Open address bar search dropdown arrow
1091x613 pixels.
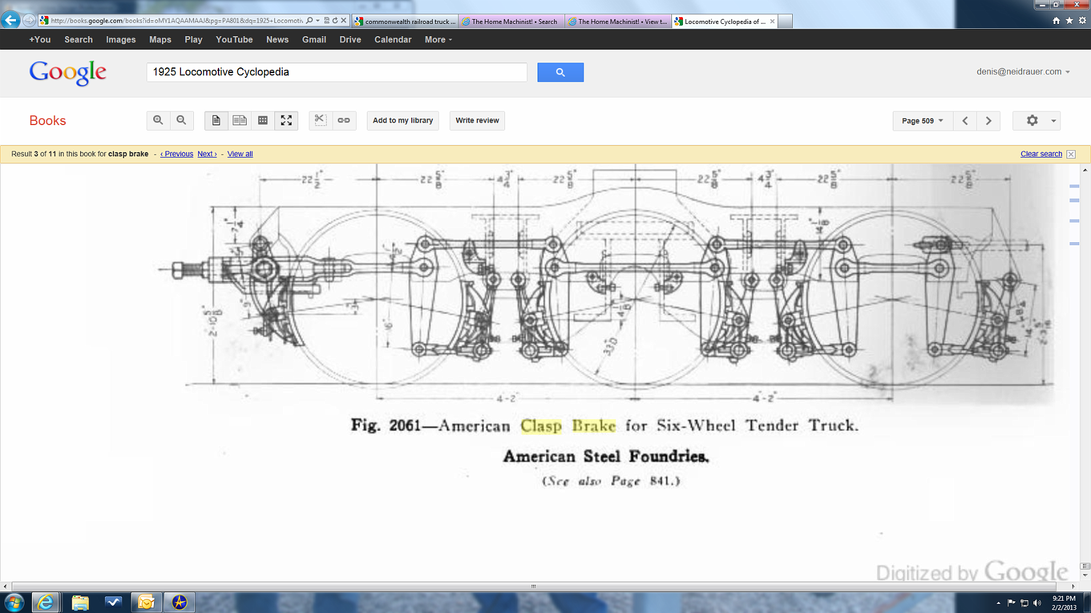point(317,20)
